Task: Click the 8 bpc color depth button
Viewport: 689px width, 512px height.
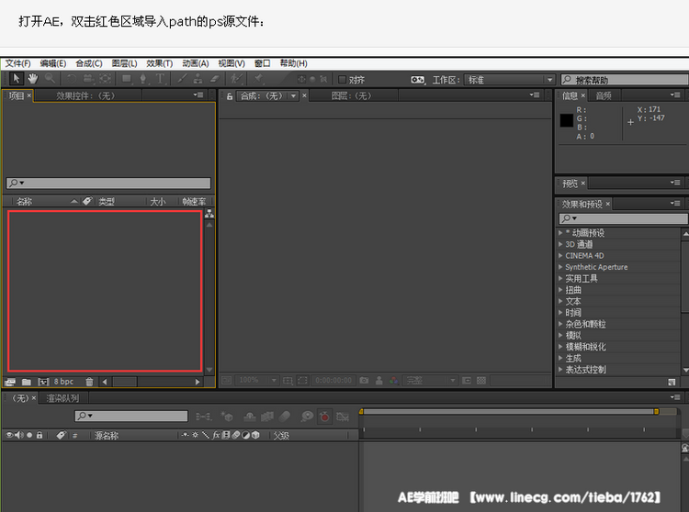Action: tap(63, 382)
